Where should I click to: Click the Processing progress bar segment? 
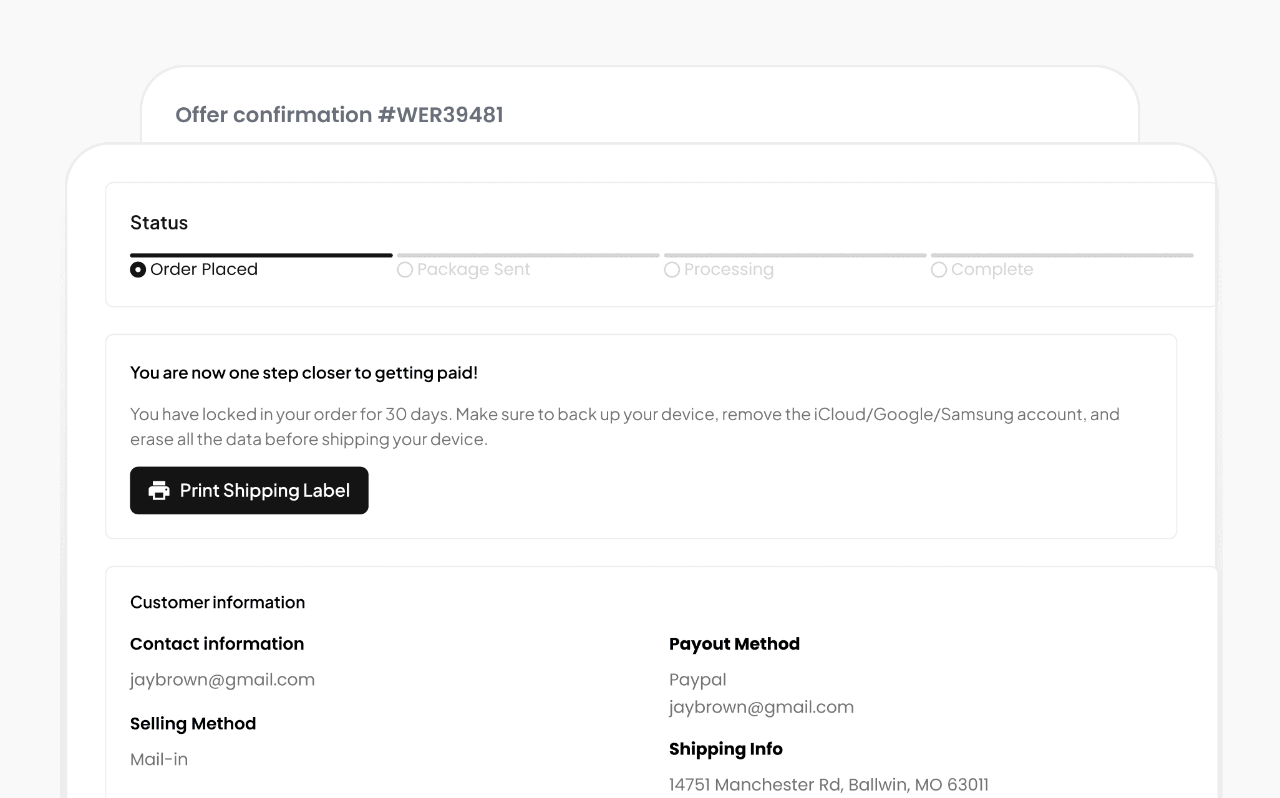click(795, 256)
